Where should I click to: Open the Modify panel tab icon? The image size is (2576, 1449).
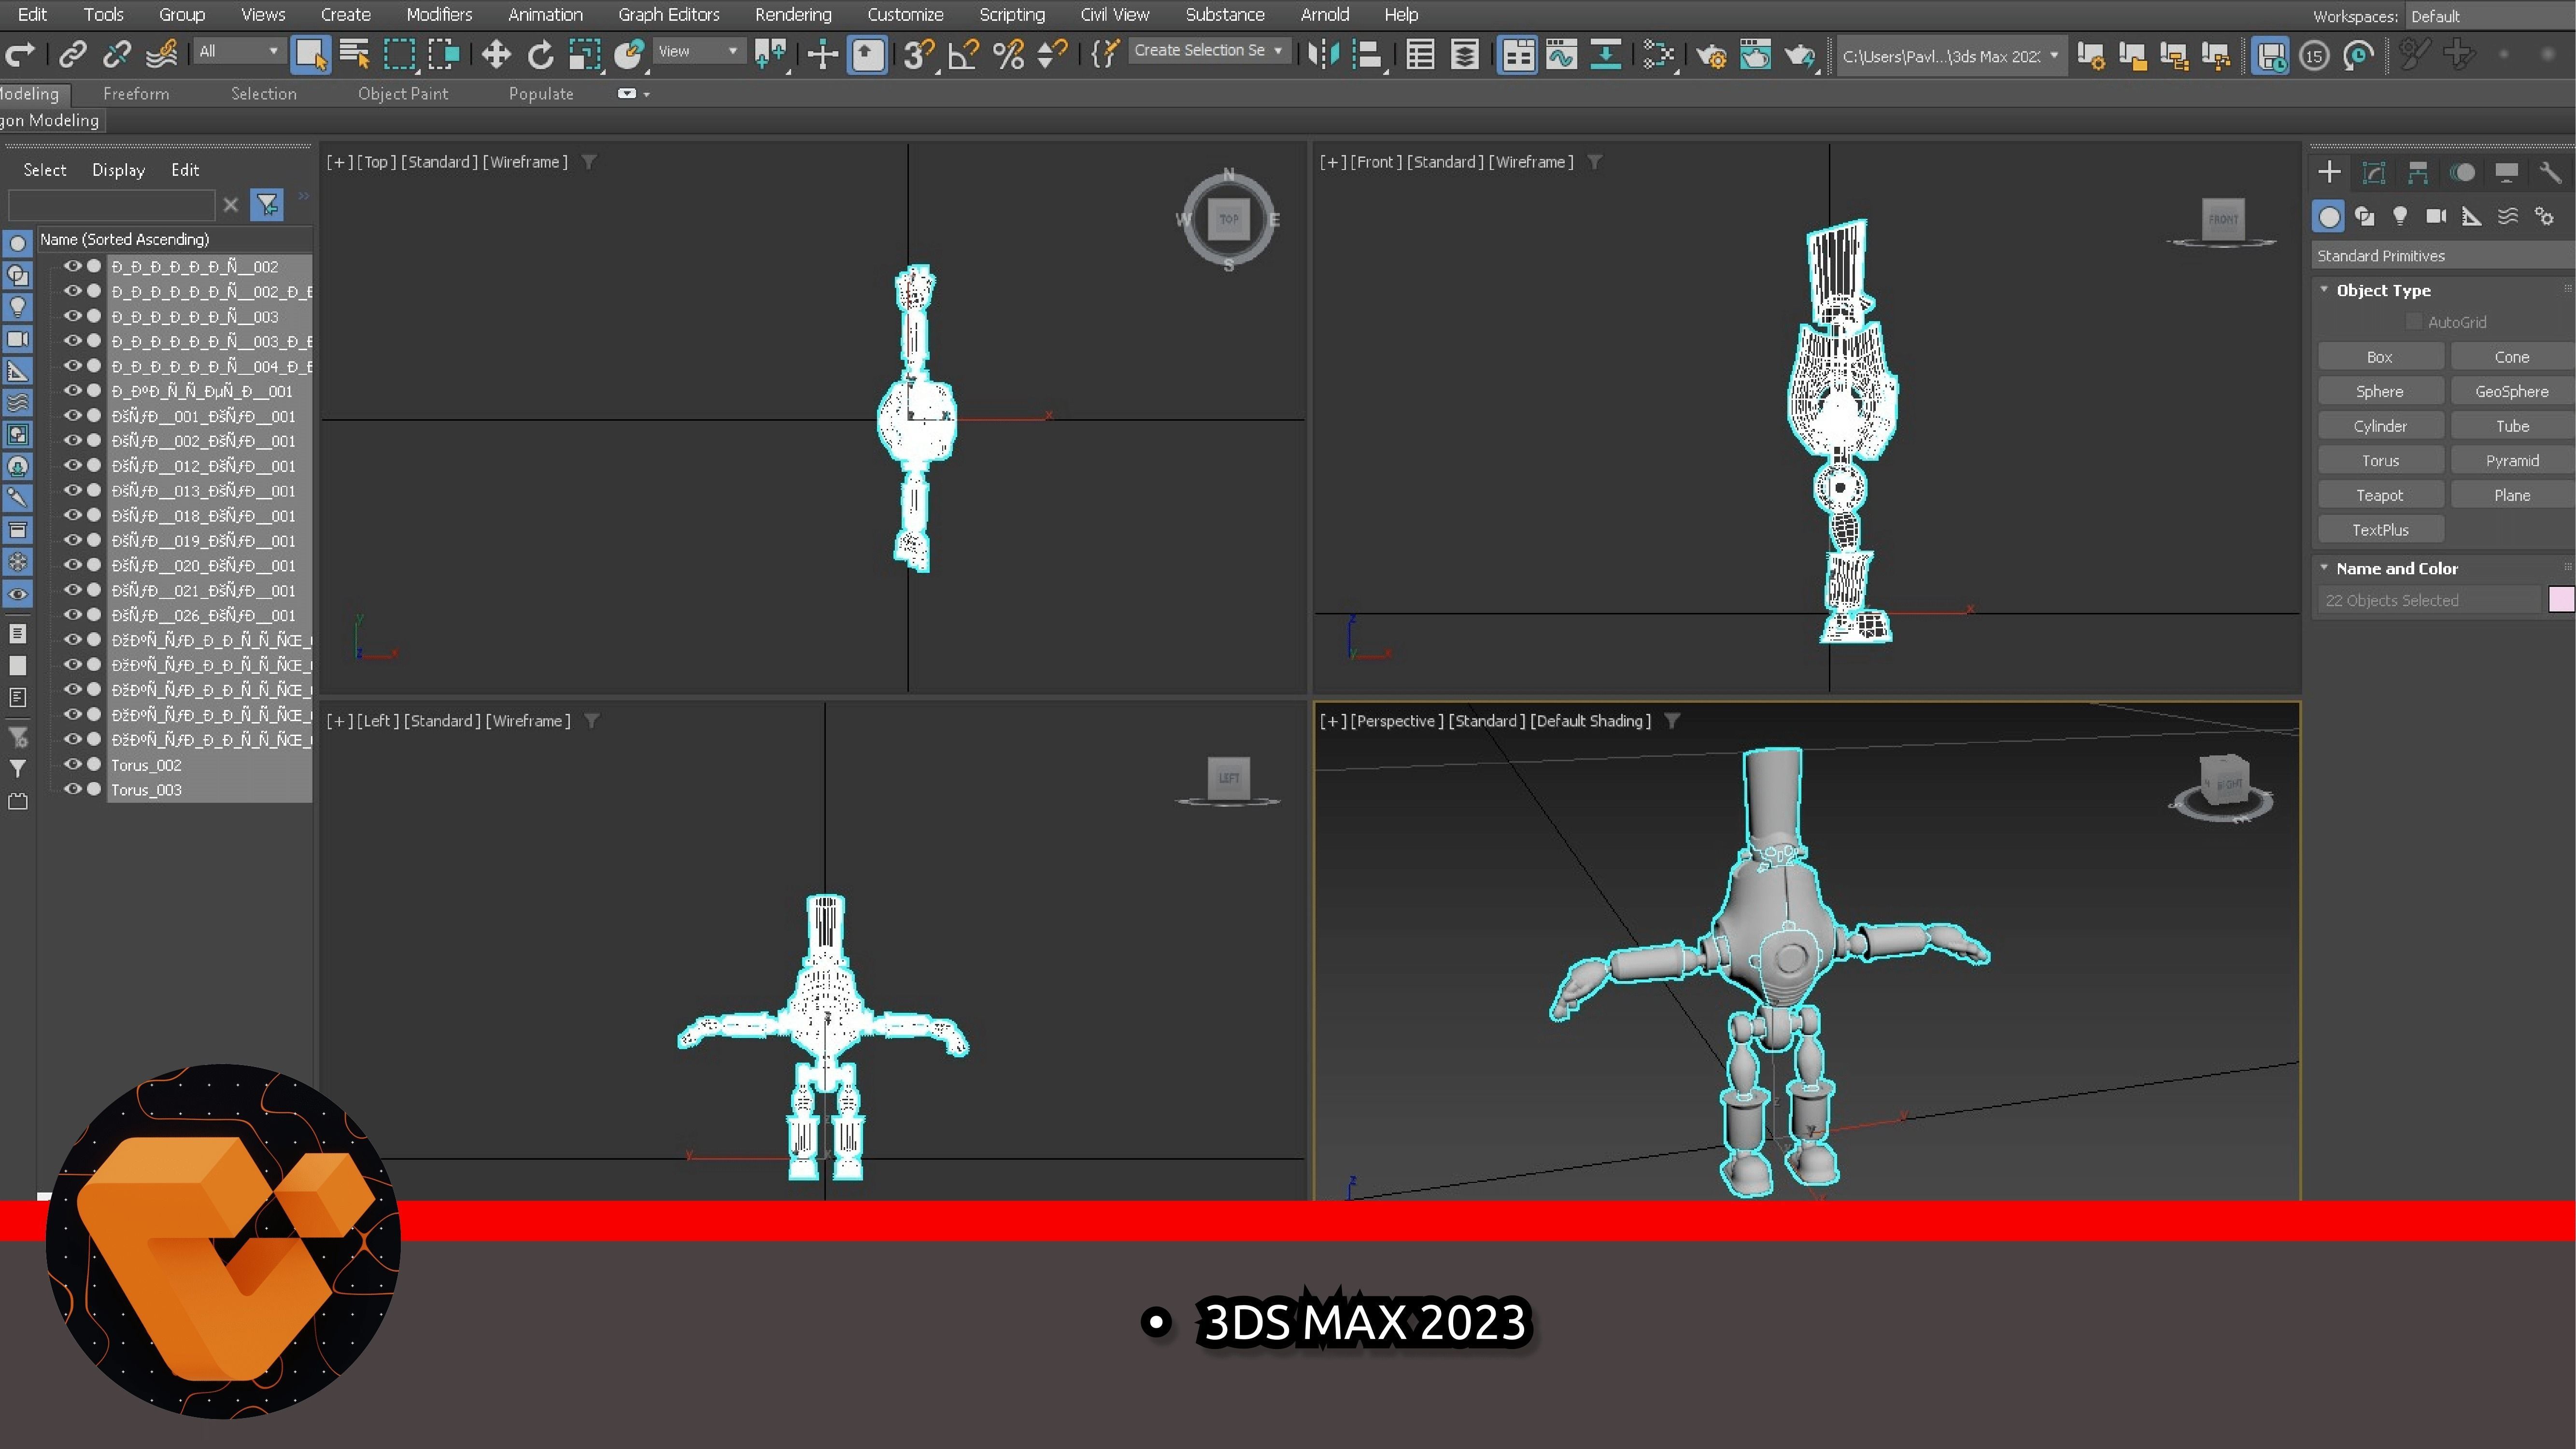coord(2373,173)
